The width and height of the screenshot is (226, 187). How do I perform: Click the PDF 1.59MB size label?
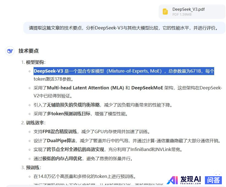pyautogui.click(x=182, y=14)
